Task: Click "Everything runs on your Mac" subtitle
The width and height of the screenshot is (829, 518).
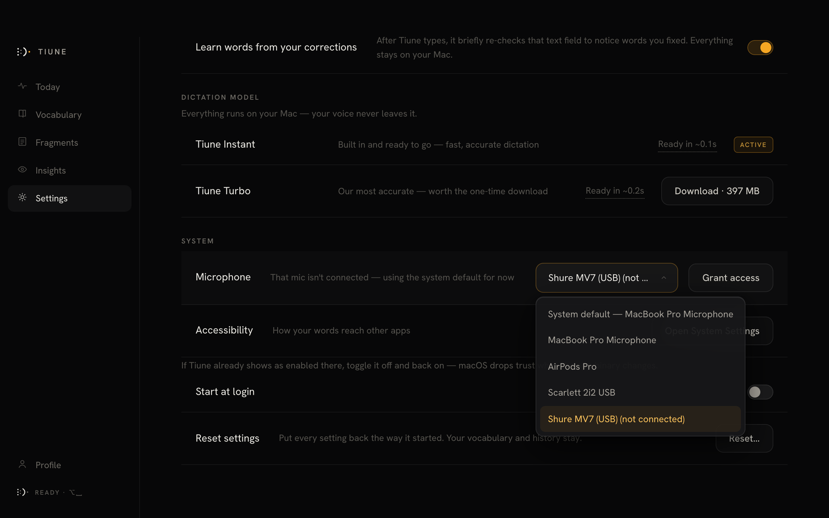Action: (299, 114)
